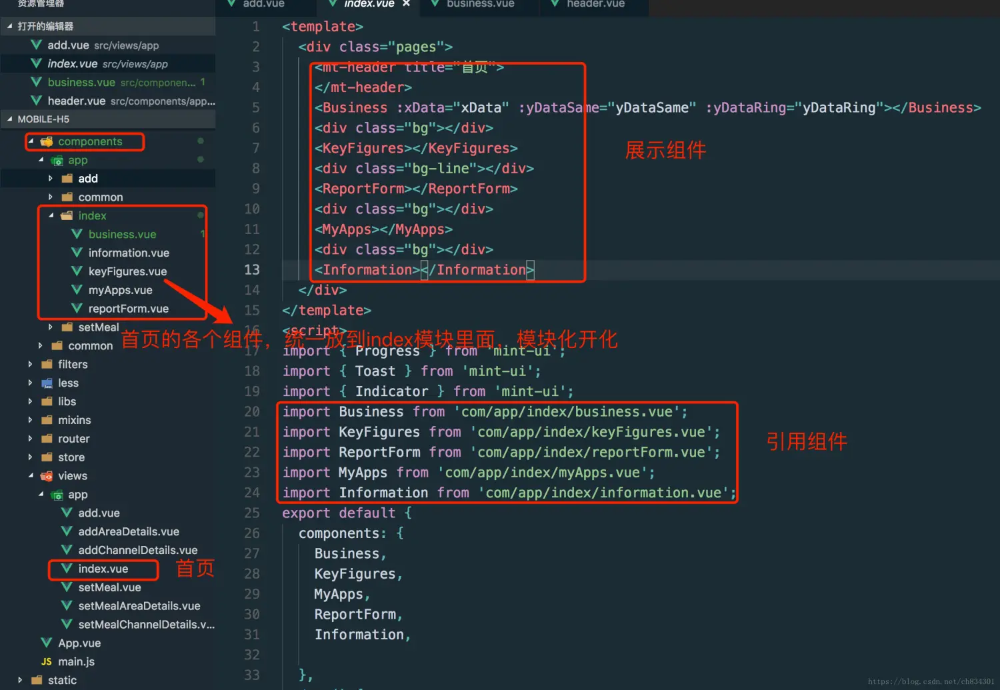Select the components folder in the explorer
Viewport: 1000px width, 690px height.
tap(90, 141)
